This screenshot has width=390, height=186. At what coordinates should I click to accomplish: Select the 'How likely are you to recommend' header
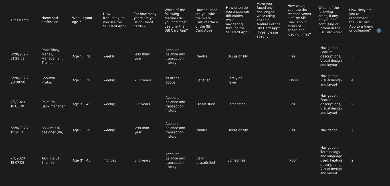361,20
